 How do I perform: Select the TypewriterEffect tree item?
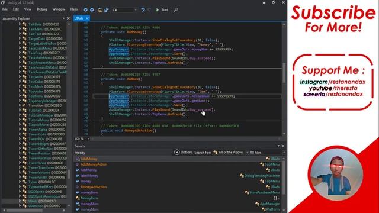[47, 187]
